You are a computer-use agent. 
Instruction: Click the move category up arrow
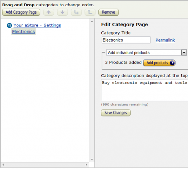click(48, 12)
